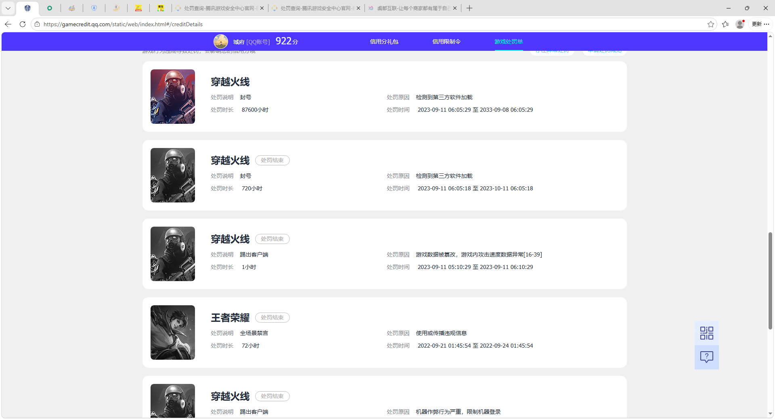775x419 pixels.
Task: Click the thumbnail in the 机器作弊 card
Action: (x=173, y=401)
